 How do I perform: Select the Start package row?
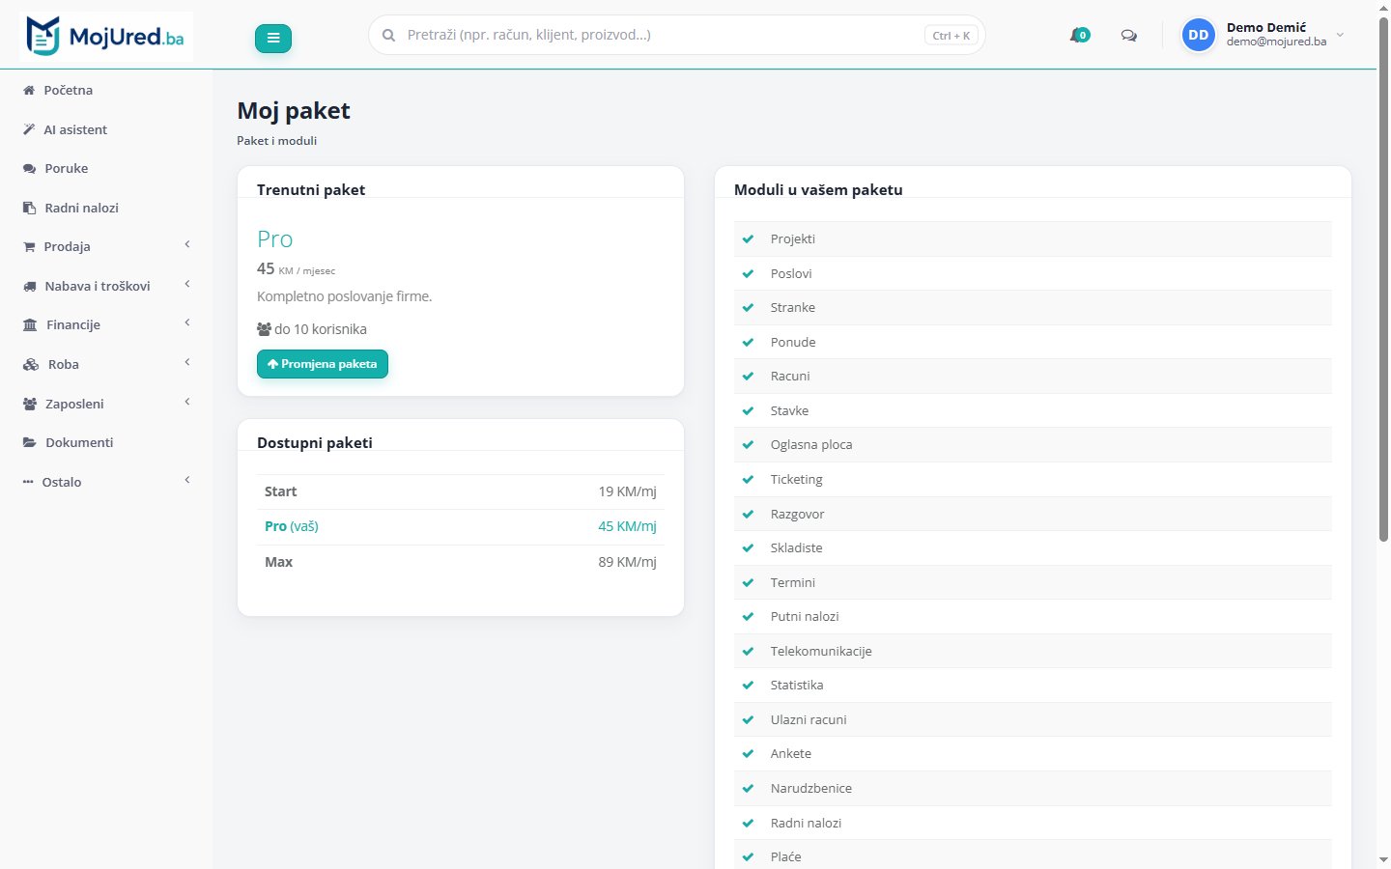pos(461,491)
